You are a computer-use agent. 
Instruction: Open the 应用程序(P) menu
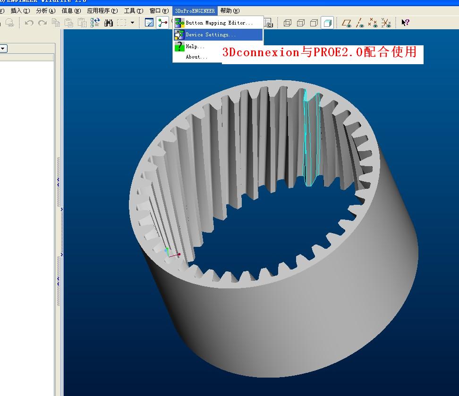point(102,11)
